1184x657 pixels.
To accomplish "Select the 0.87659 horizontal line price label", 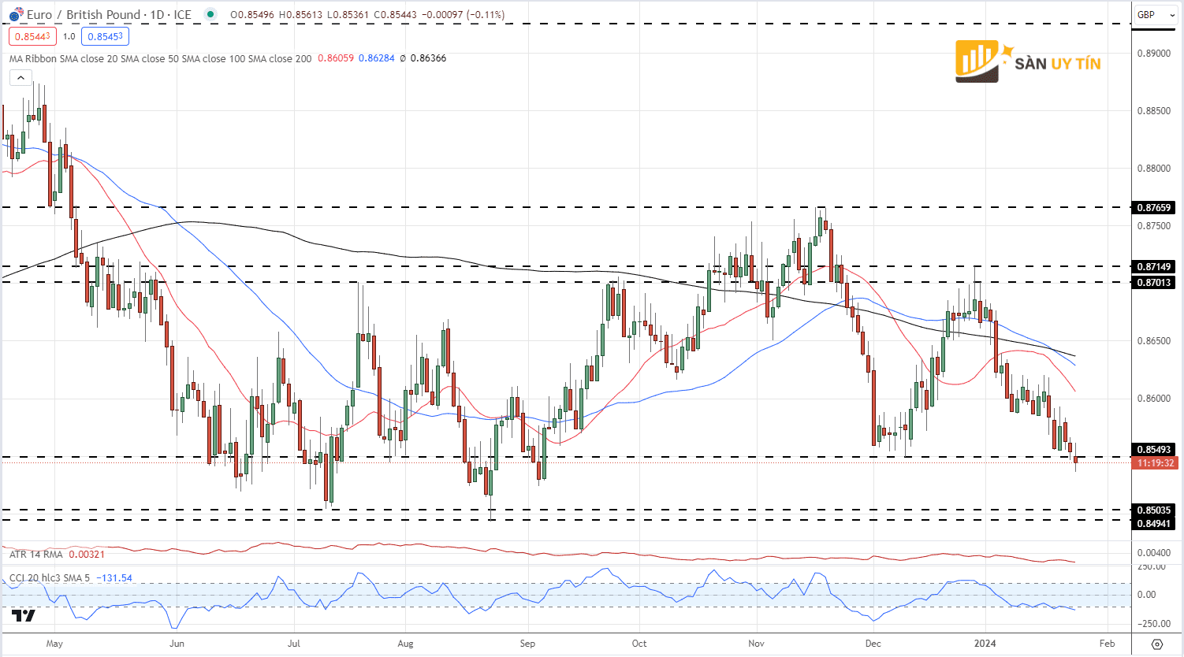I will tap(1154, 208).
